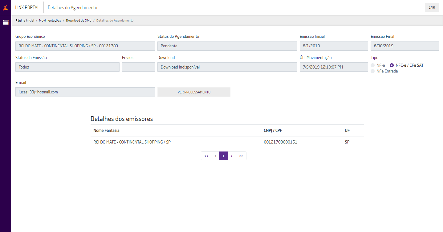Screen dimensions: 443x232
Task: Return to Download de XML breadcrumb
Action: (x=79, y=20)
